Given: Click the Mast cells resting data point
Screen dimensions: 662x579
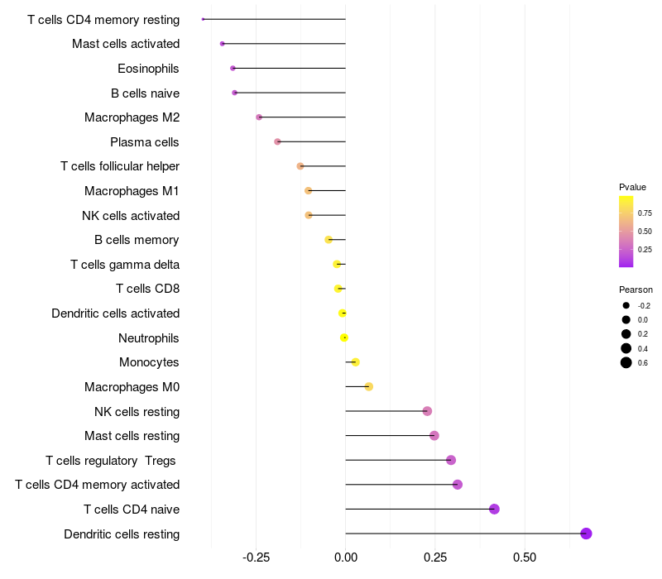Looking at the screenshot, I should tap(434, 436).
